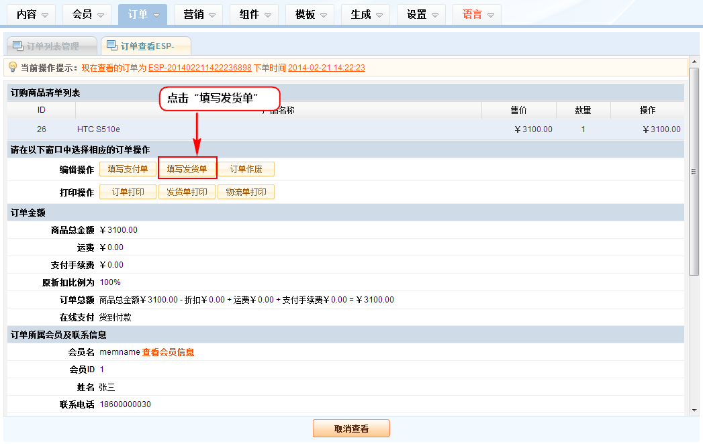Screen dimensions: 703x444
Task: Open the 语言 language menu
Action: pyautogui.click(x=478, y=15)
